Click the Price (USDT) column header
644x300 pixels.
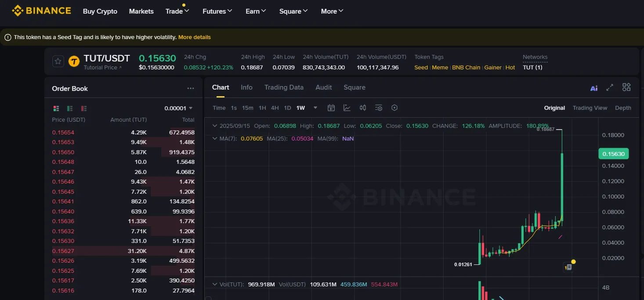(x=69, y=120)
